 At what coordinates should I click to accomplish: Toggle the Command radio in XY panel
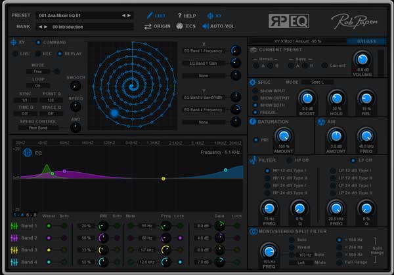[38, 43]
